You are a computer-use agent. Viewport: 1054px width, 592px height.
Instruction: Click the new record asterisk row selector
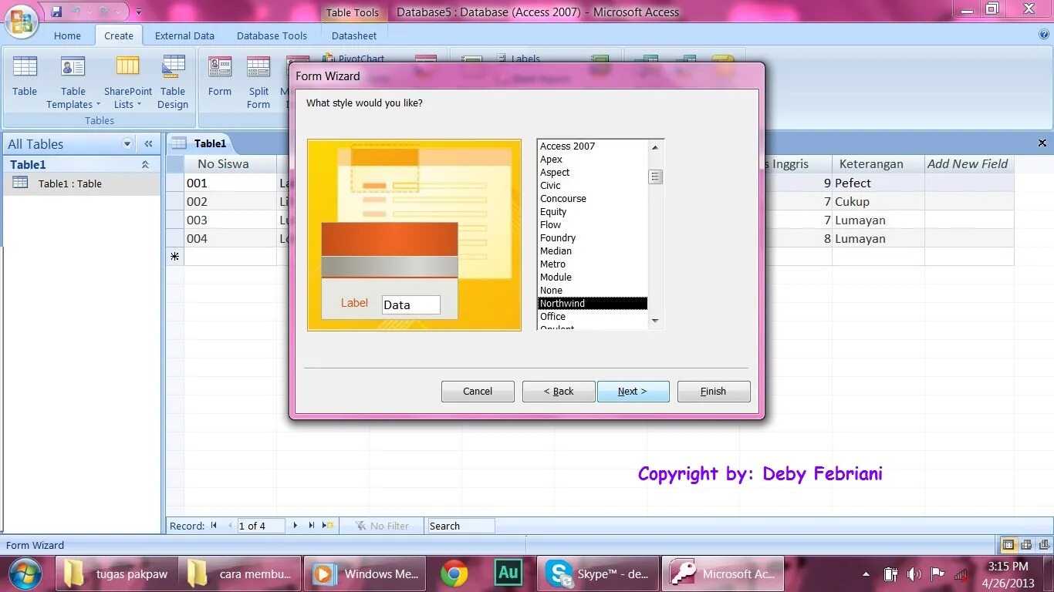[175, 257]
